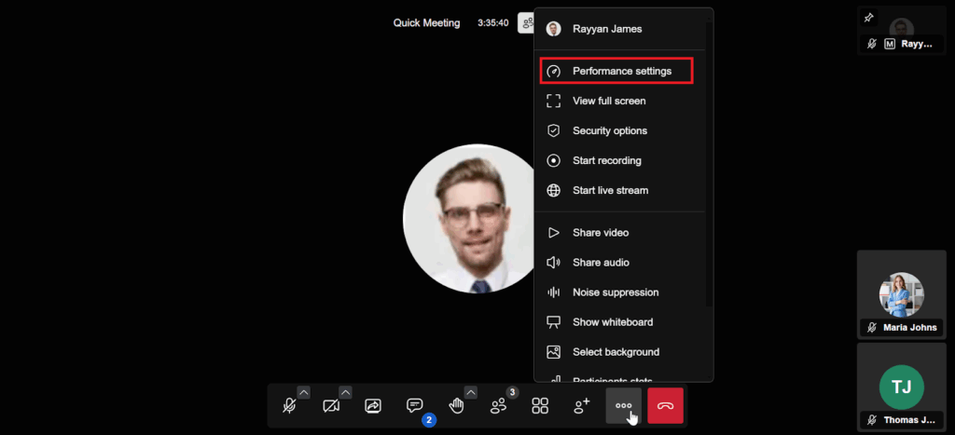
Task: Open video options arrow above camera
Action: (345, 392)
